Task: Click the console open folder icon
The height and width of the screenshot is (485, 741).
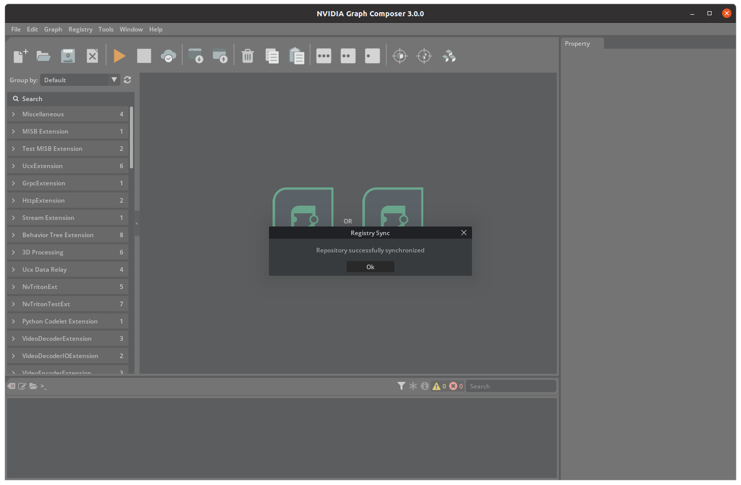Action: click(x=33, y=386)
